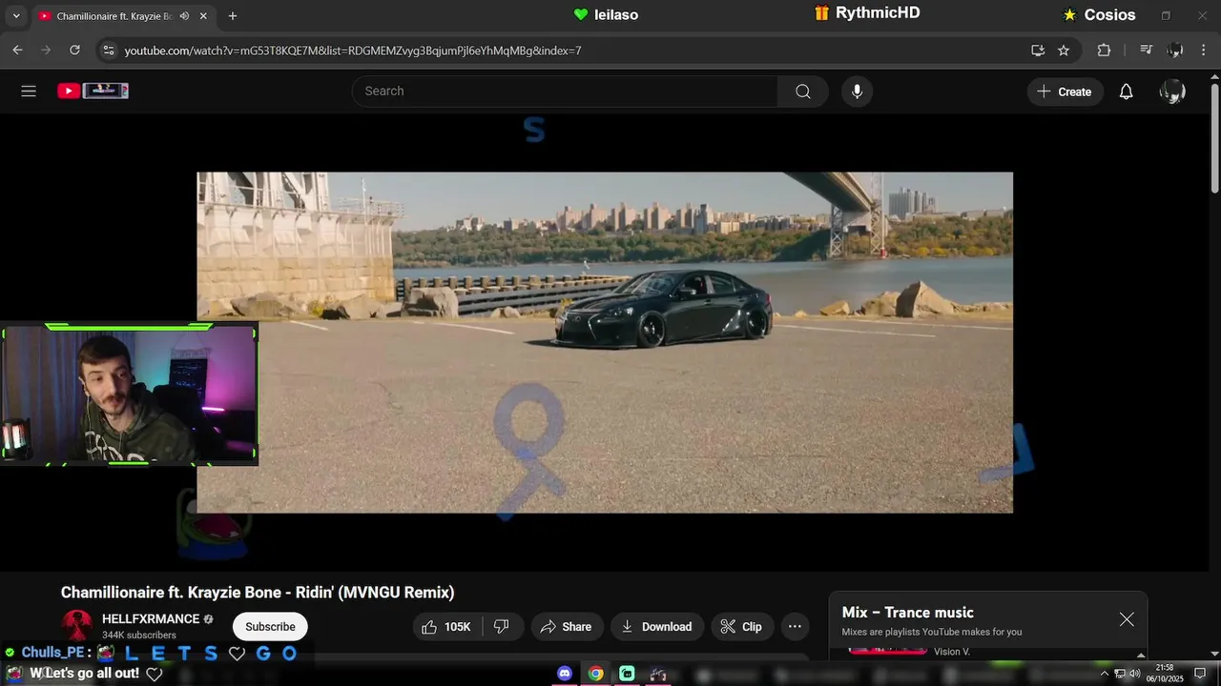Click the video player with the car
Screen dimensions: 1221x686
[605, 343]
